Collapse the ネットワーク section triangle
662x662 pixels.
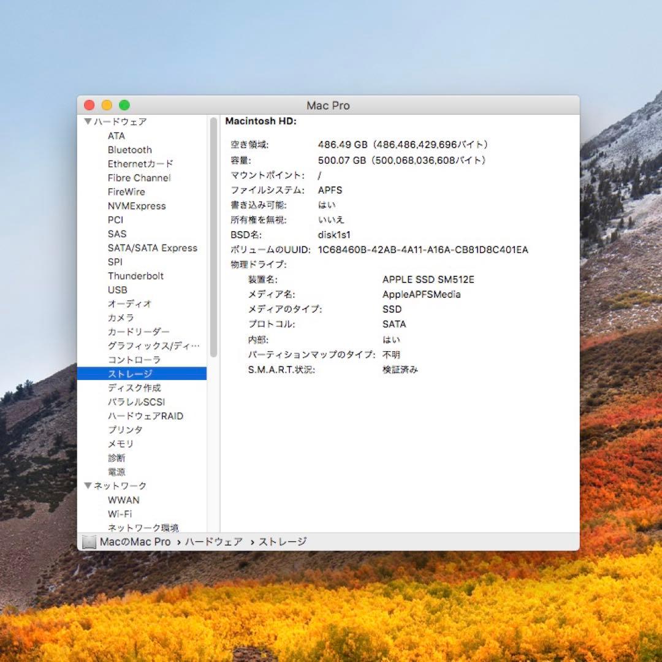[x=88, y=485]
